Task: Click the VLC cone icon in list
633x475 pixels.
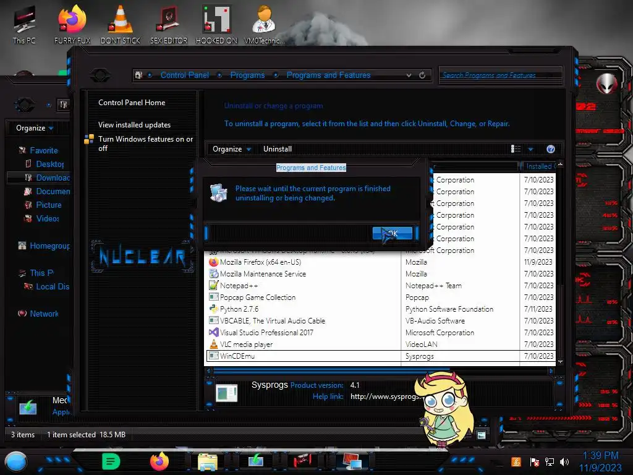Action: pyautogui.click(x=213, y=344)
